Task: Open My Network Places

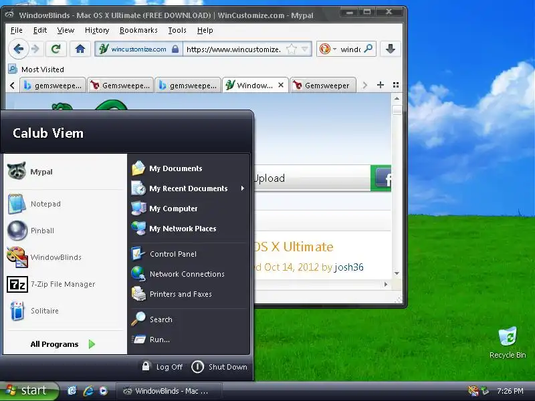Action: tap(189, 229)
